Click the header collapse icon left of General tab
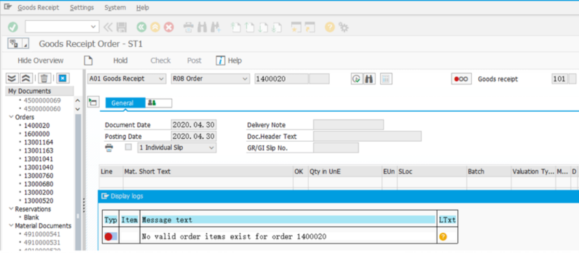Viewport: 579px width, 253px height. pos(92,102)
